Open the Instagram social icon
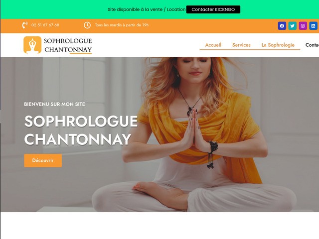 [x=303, y=26]
